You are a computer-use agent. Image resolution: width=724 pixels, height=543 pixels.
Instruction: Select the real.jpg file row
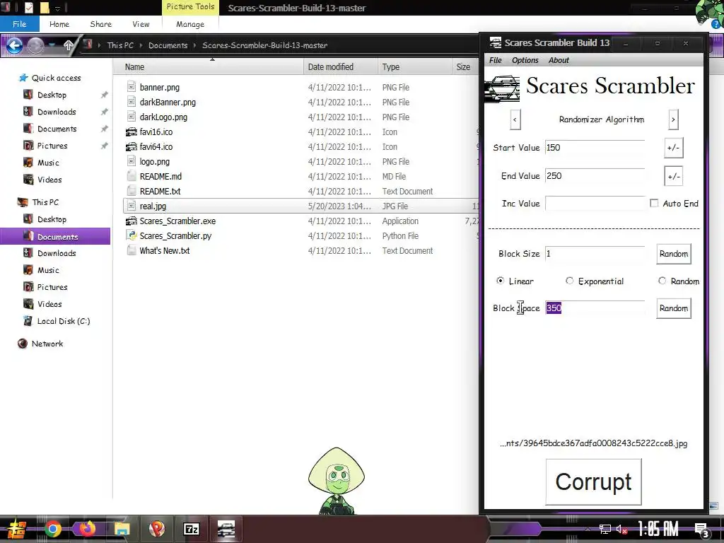coord(301,206)
